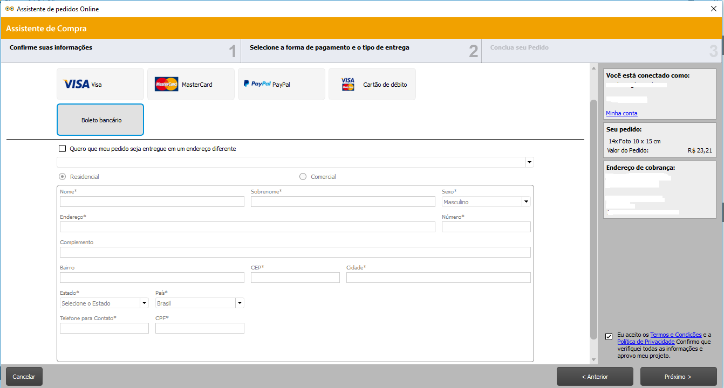Choose MasterCard as payment method

[191, 84]
